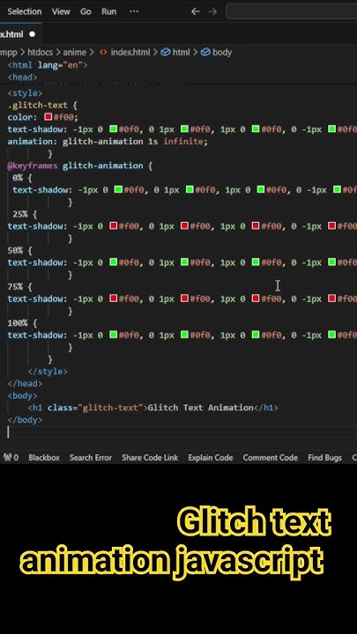Click Blackbox in the status bar
357x634 pixels.
click(x=44, y=458)
